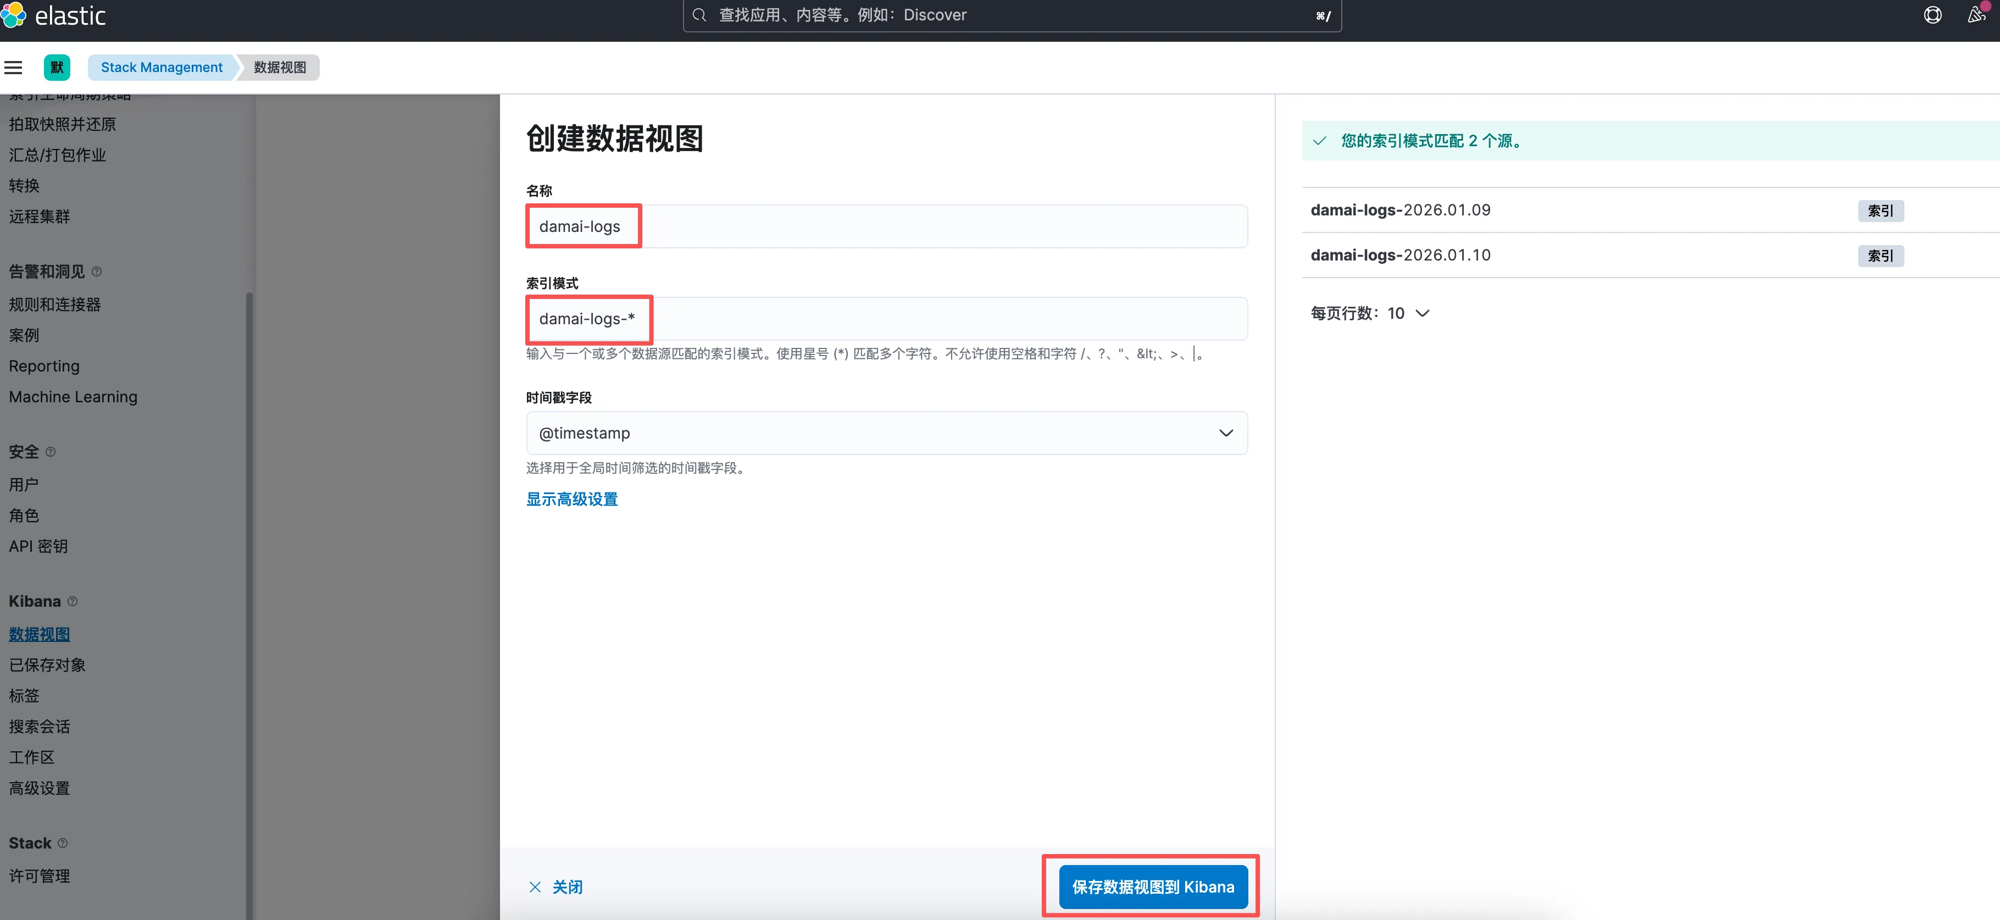The image size is (2000, 920).
Task: Click the search magnifier icon
Action: click(699, 15)
